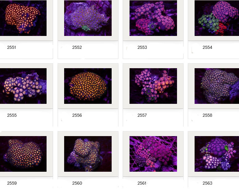This screenshot has height=192, width=239.
Task: Click the label text 2553
Action: tap(142, 47)
